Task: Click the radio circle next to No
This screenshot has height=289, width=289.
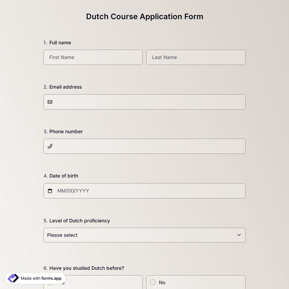Action: click(x=153, y=282)
